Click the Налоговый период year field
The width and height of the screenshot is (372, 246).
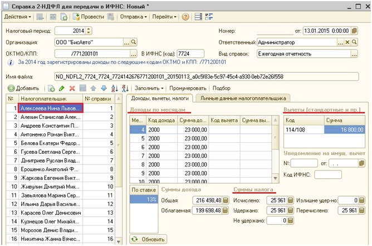click(x=71, y=31)
